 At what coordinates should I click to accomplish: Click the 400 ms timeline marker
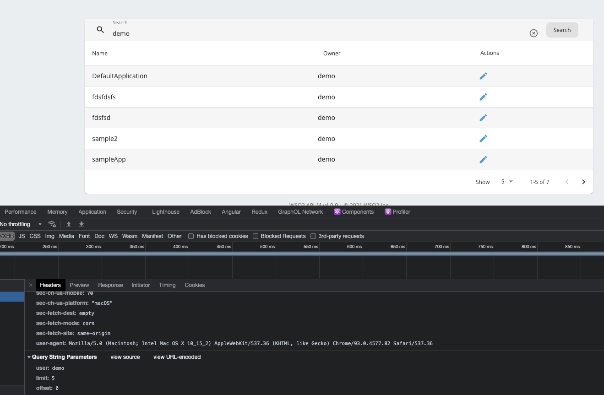(x=180, y=247)
